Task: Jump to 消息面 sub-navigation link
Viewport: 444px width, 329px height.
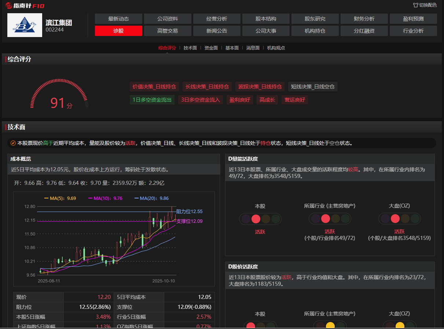Action: click(253, 48)
